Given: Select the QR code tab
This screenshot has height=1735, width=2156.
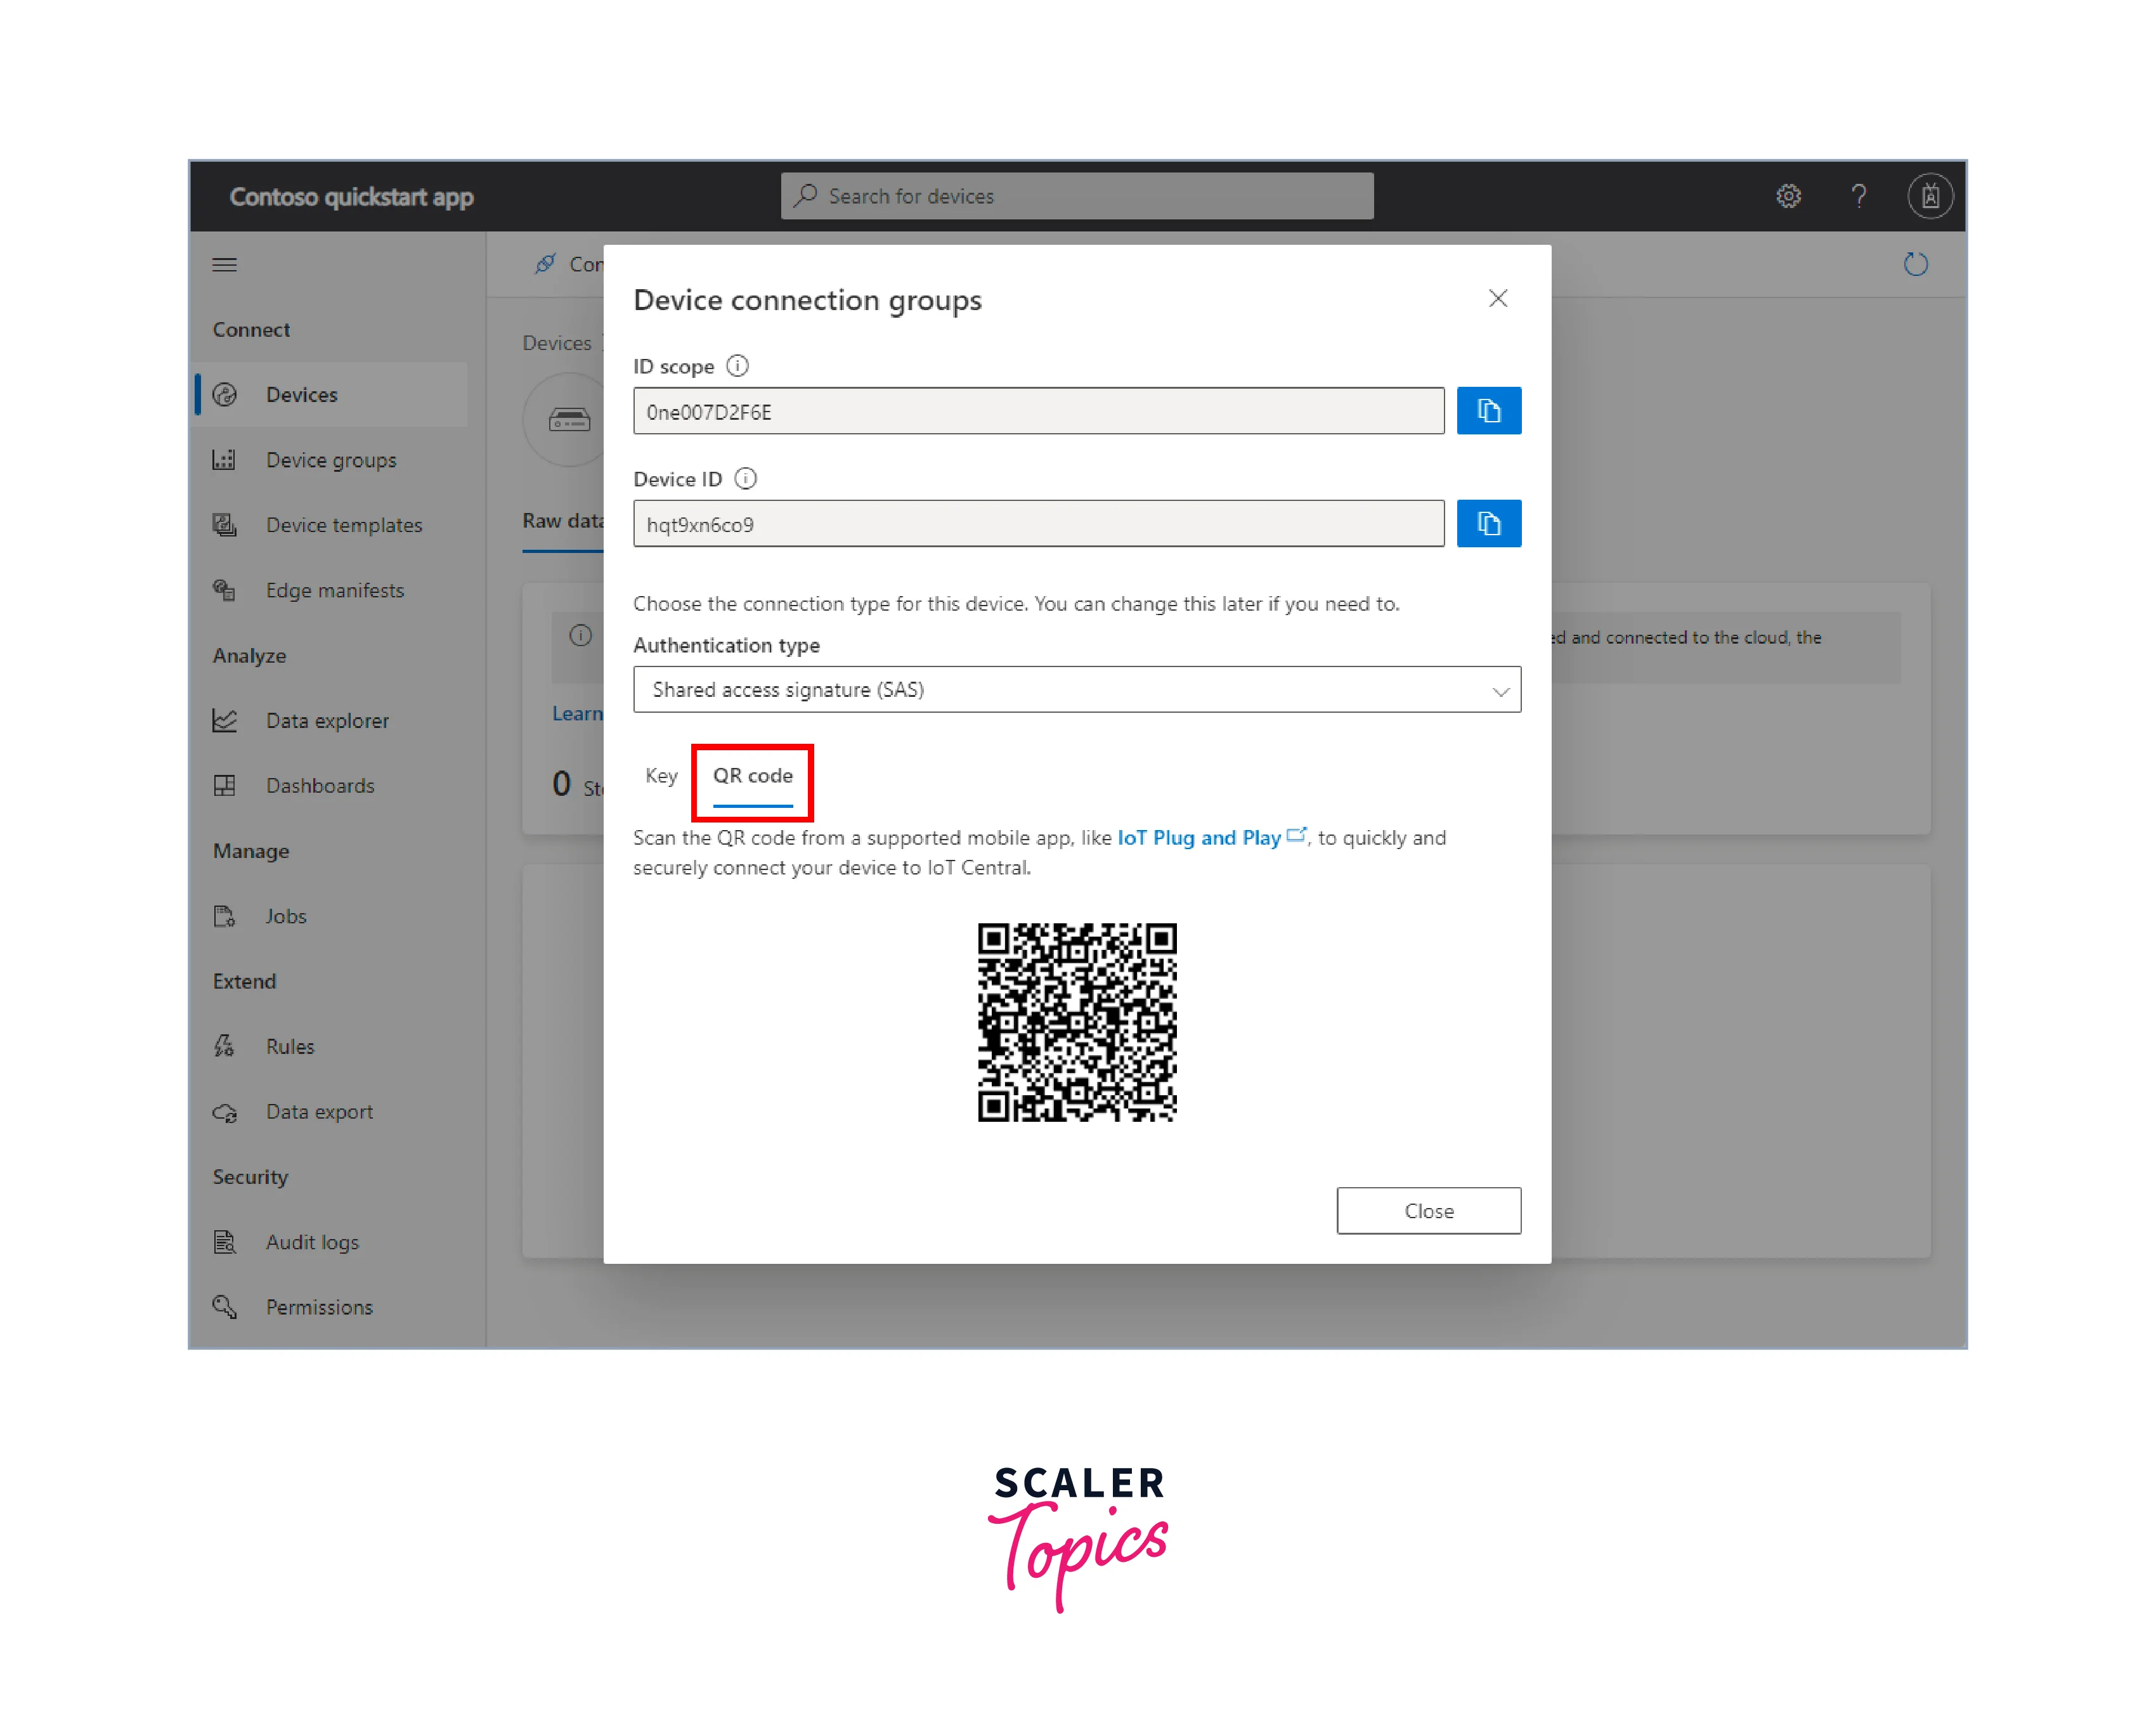Looking at the screenshot, I should (752, 776).
